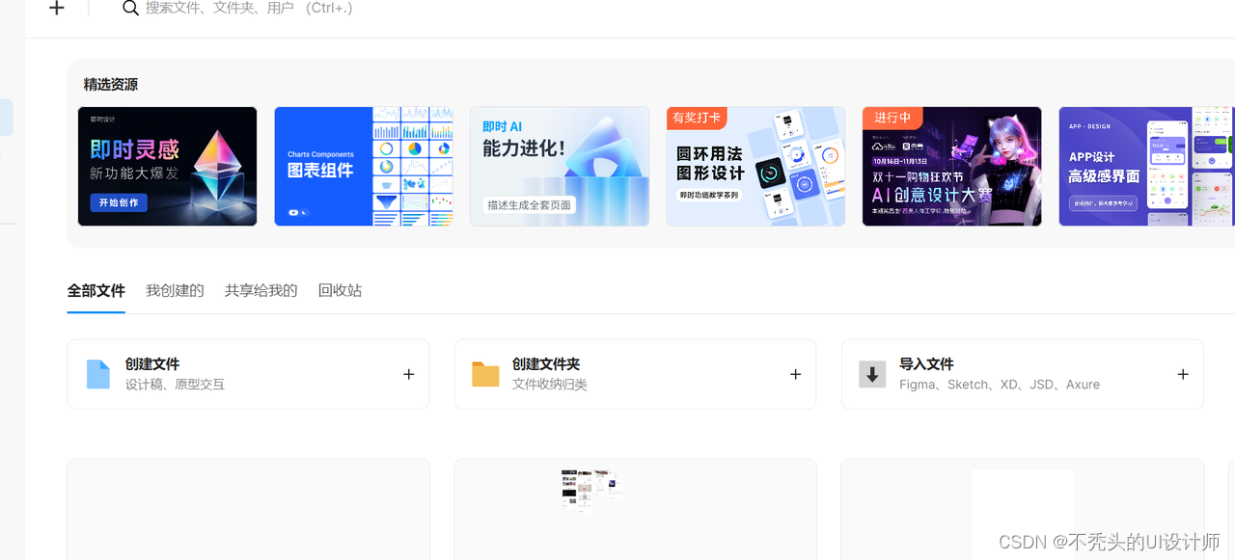Click the 精选资源 heading
The width and height of the screenshot is (1235, 560).
(x=111, y=85)
